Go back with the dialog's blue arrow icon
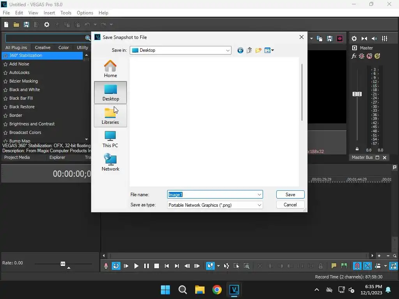The height and width of the screenshot is (299, 399). coord(240,50)
